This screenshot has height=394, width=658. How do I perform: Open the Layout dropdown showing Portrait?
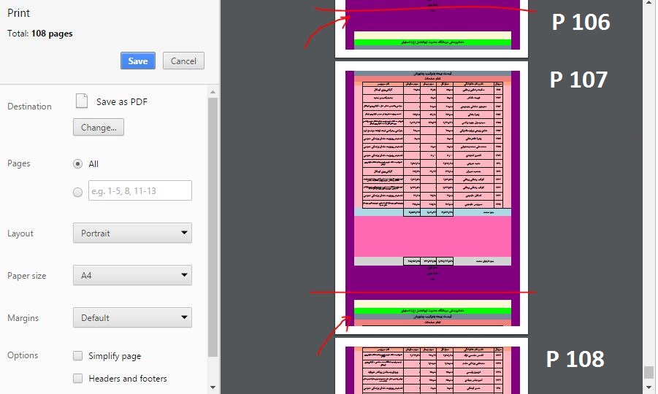pos(132,233)
